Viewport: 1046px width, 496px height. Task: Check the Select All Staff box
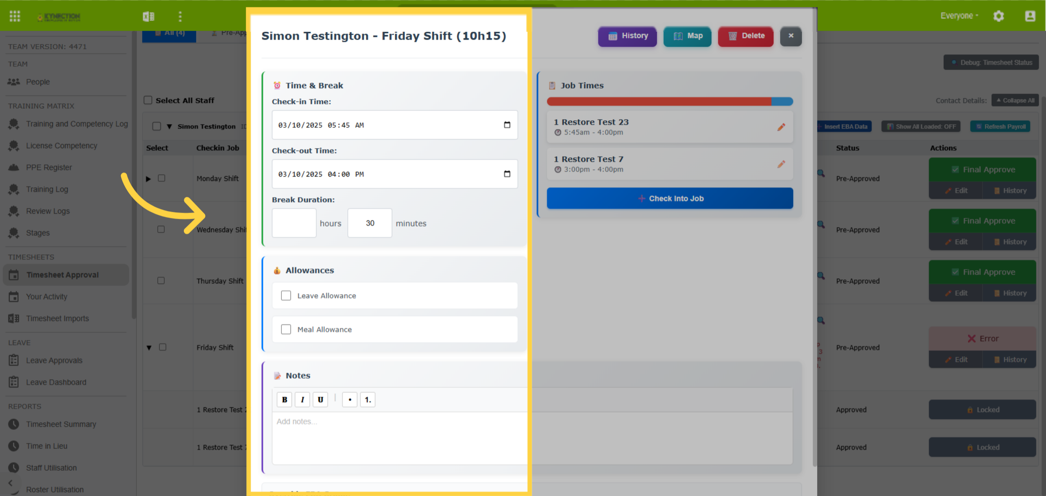pos(148,100)
